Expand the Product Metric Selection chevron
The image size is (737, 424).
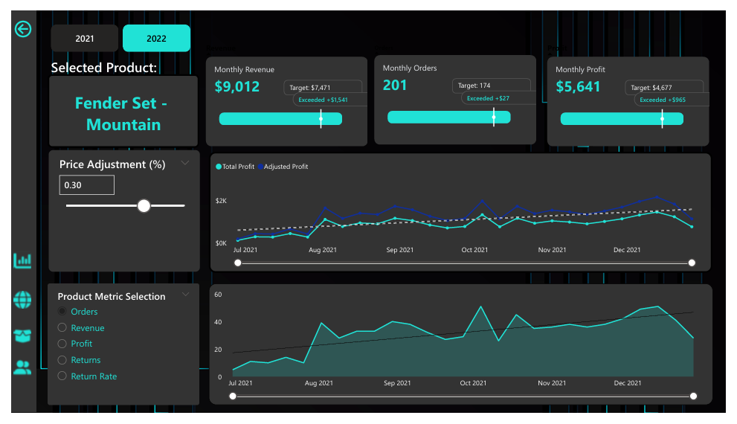[185, 295]
